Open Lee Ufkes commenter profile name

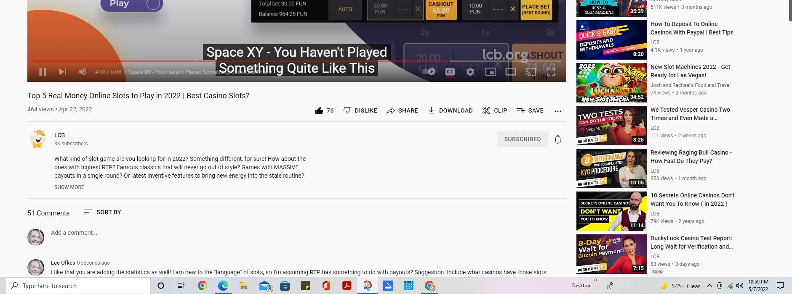[x=63, y=262]
